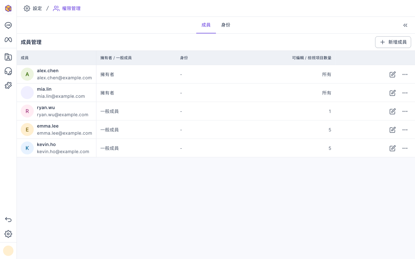The height and width of the screenshot is (259, 415).
Task: Open more options menu for alex.chen
Action: coord(405,74)
